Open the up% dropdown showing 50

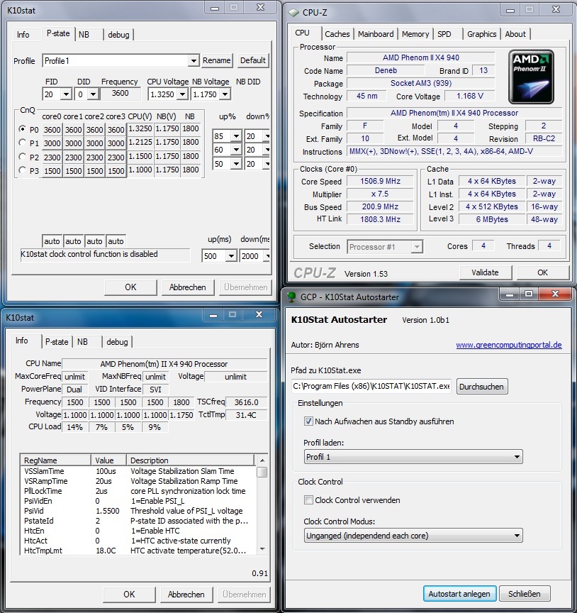pyautogui.click(x=236, y=164)
